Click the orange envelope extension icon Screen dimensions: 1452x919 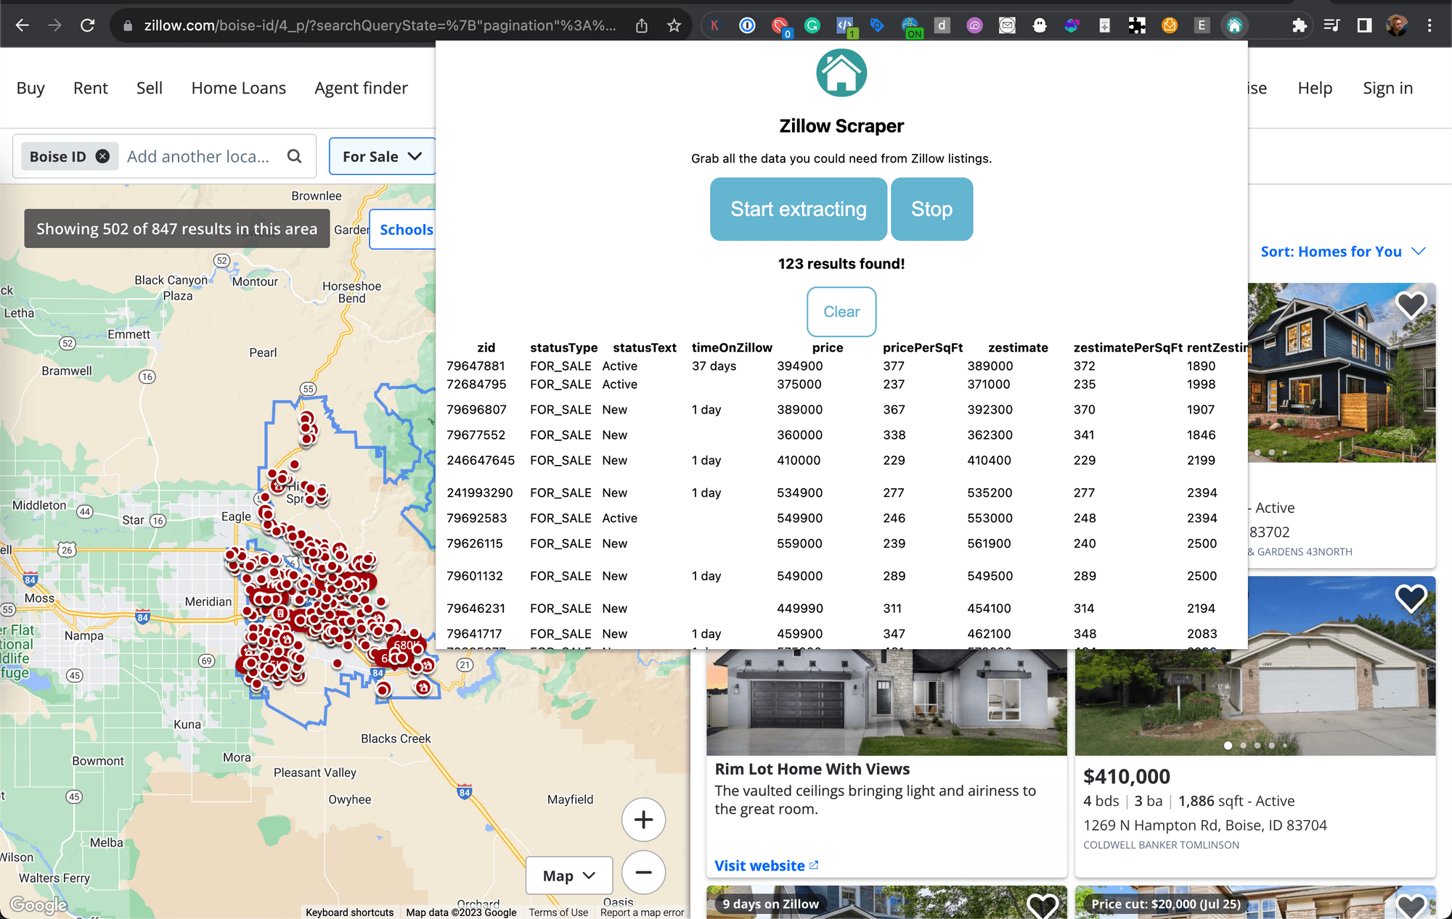[1170, 25]
